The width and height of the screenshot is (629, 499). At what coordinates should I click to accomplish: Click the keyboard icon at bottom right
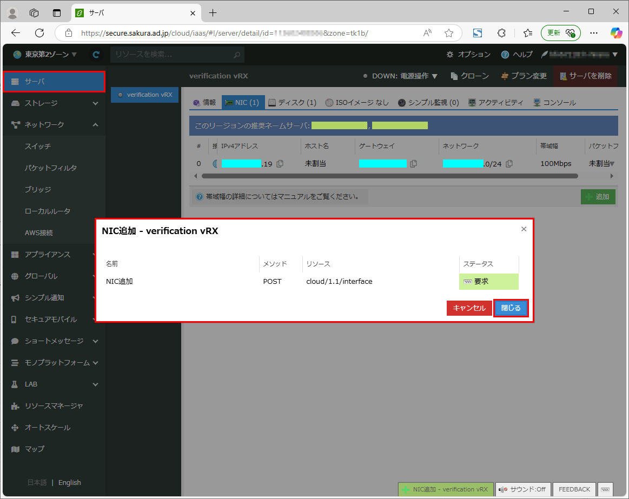tap(605, 489)
